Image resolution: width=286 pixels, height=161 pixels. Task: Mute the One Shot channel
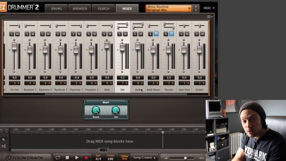click(187, 34)
